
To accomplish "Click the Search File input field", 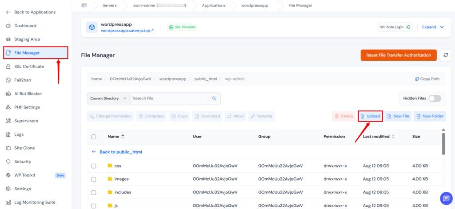I will click(x=169, y=98).
